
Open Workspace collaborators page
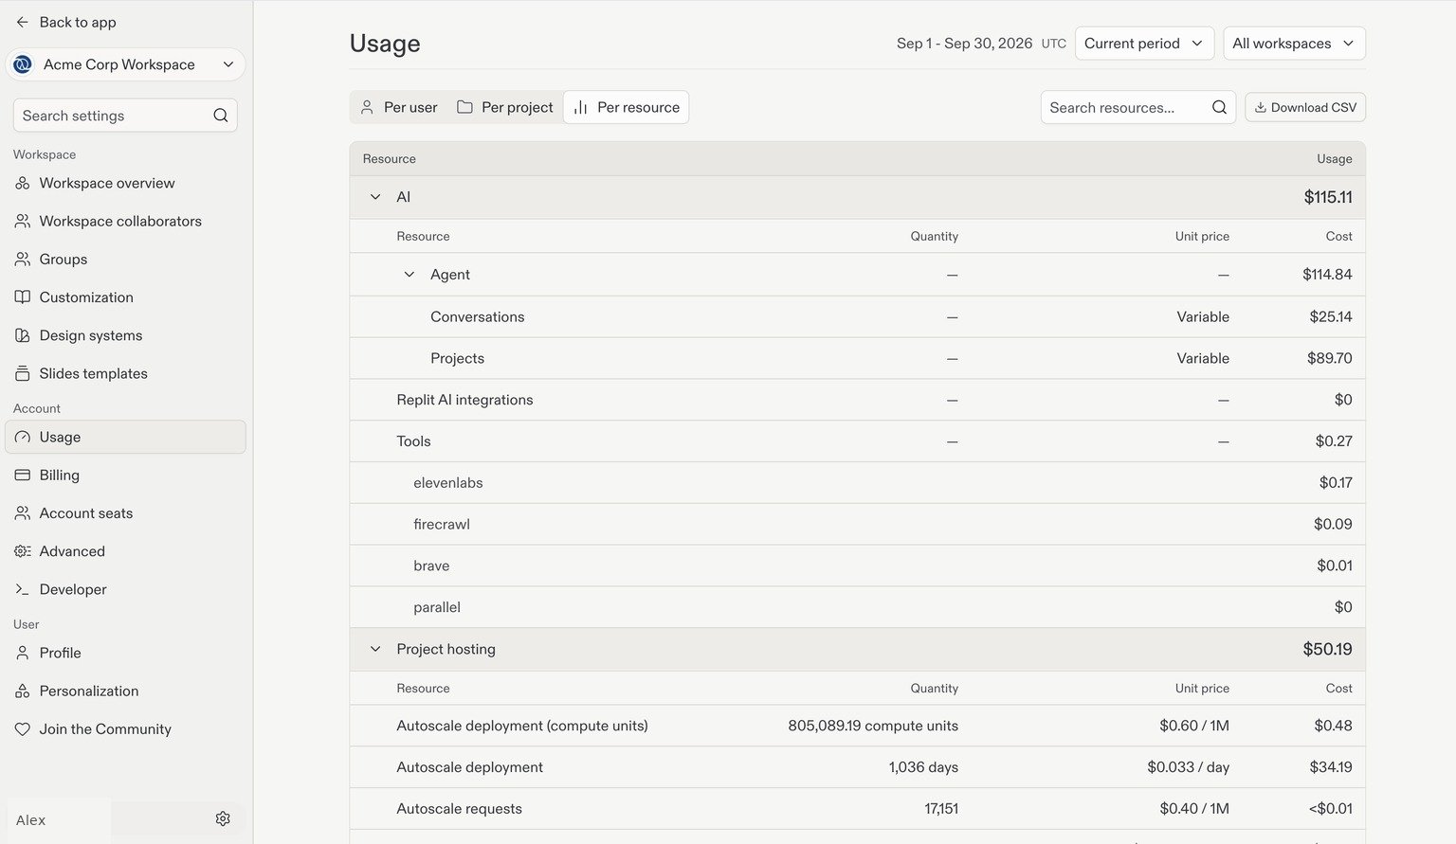[125, 221]
